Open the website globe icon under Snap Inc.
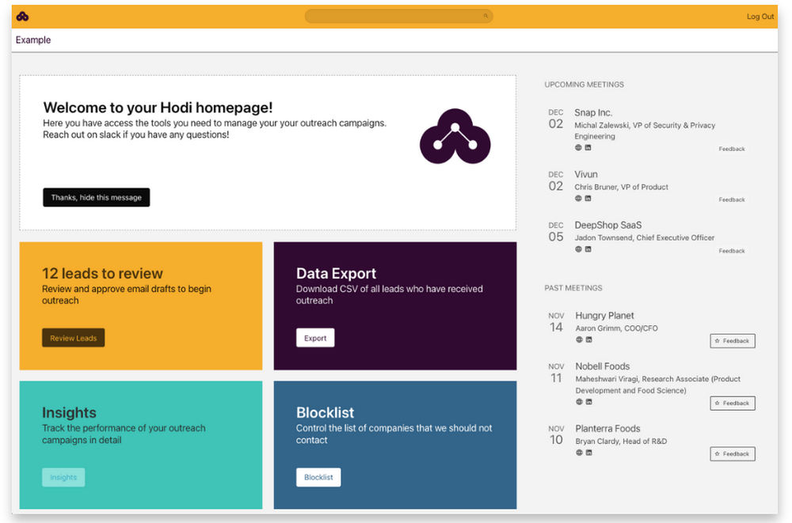 click(x=578, y=148)
